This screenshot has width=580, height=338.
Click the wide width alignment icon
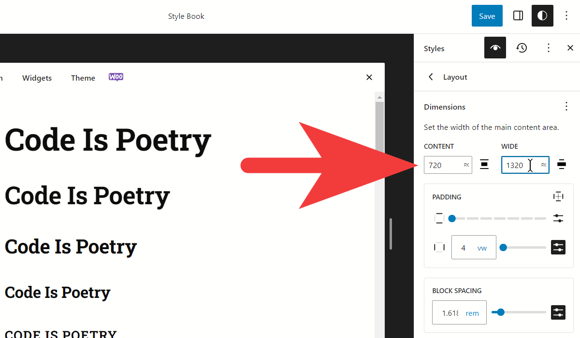click(x=562, y=165)
